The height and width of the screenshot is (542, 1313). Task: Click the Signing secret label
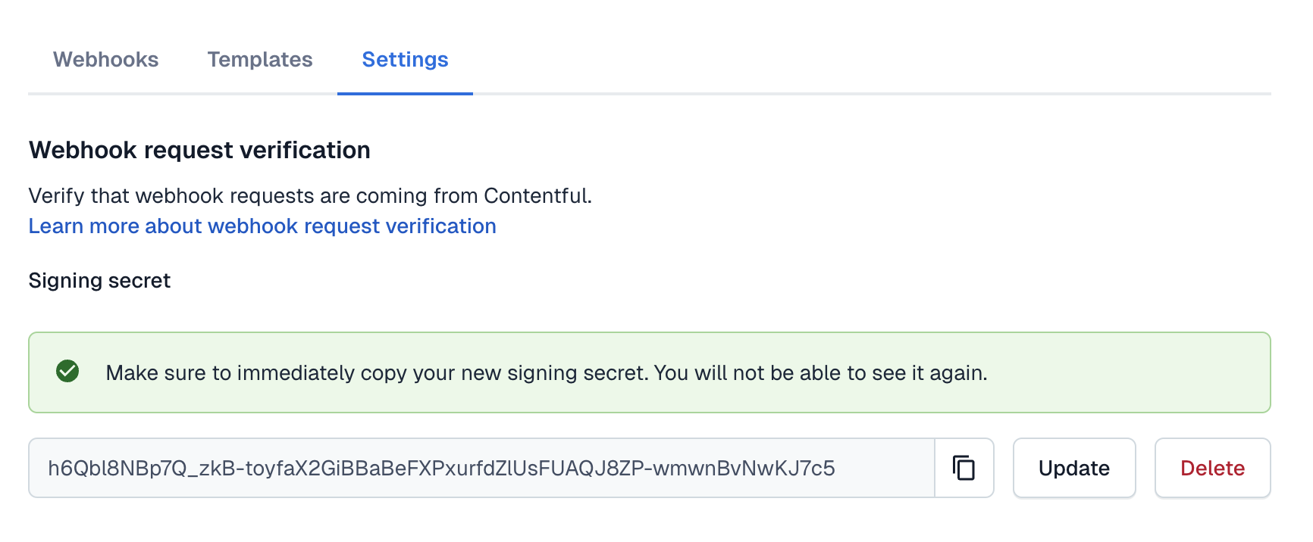(99, 281)
